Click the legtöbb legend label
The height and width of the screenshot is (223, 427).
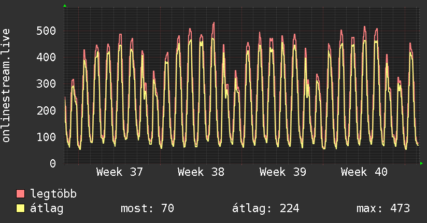point(53,194)
